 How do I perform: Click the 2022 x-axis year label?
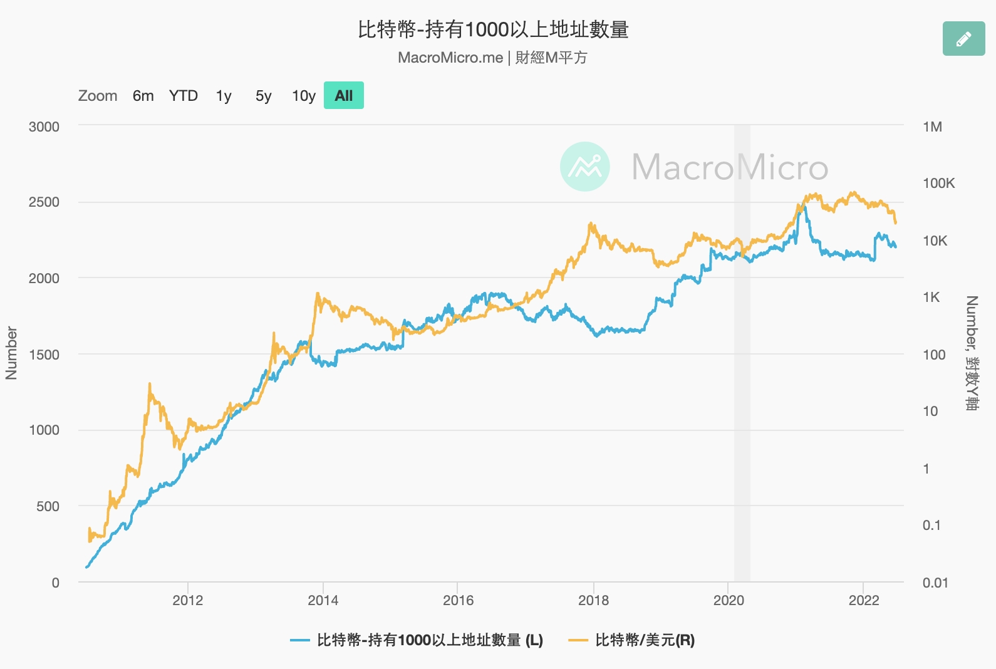(864, 600)
